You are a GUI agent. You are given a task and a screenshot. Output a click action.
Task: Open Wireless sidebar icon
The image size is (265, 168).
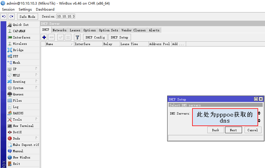click(10, 44)
